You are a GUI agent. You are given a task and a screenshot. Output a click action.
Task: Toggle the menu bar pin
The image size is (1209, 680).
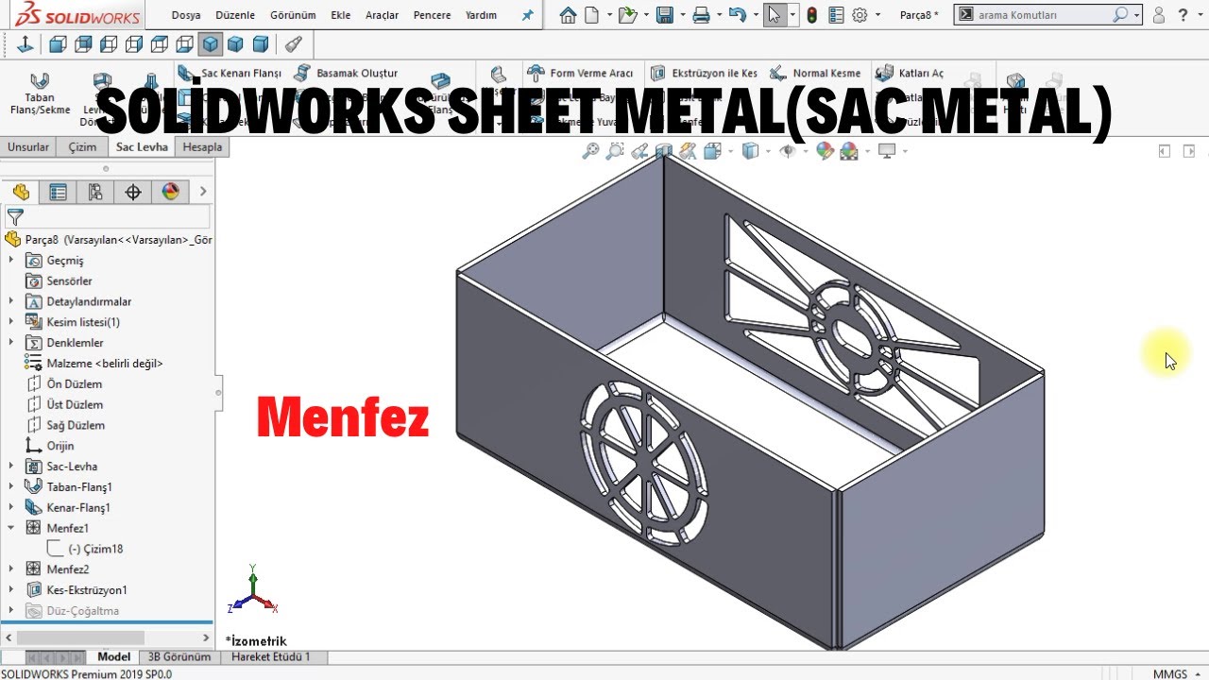tap(528, 15)
